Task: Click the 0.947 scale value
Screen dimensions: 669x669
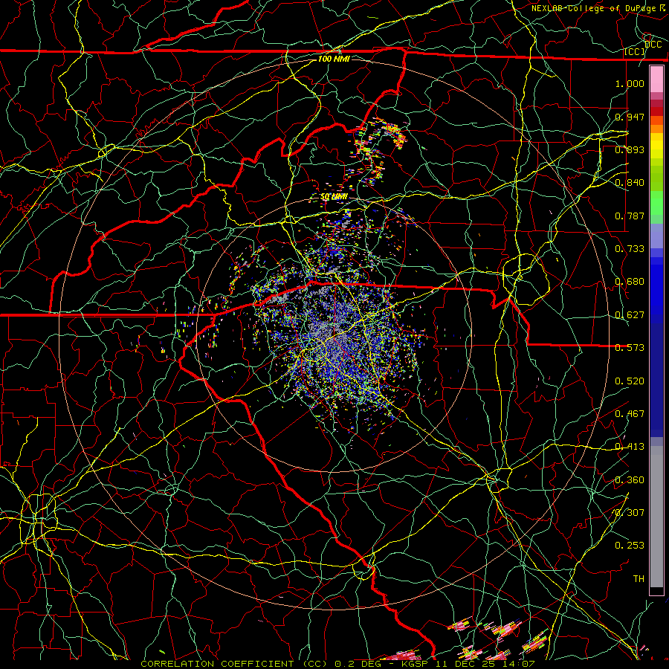Action: tap(630, 117)
